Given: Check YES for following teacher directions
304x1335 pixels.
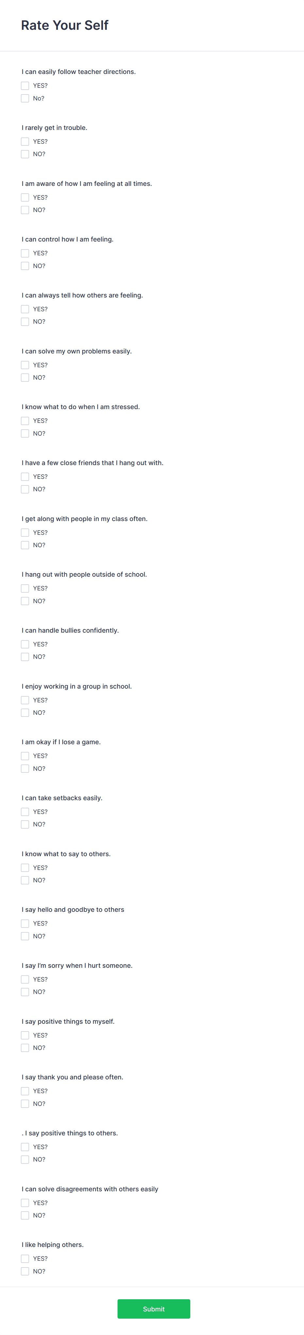Looking at the screenshot, I should pyautogui.click(x=25, y=85).
